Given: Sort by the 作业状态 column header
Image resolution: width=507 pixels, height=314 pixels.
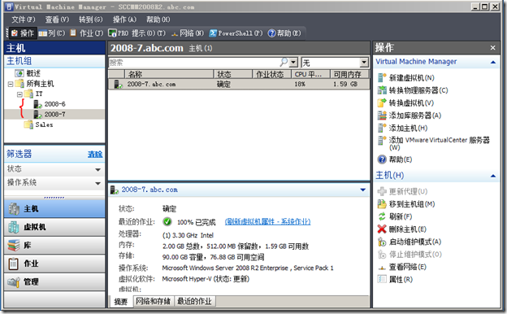Looking at the screenshot, I should point(271,74).
